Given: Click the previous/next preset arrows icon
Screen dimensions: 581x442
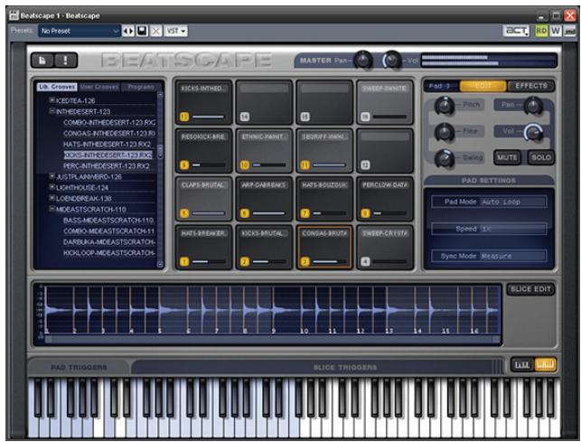Looking at the screenshot, I should tap(128, 31).
